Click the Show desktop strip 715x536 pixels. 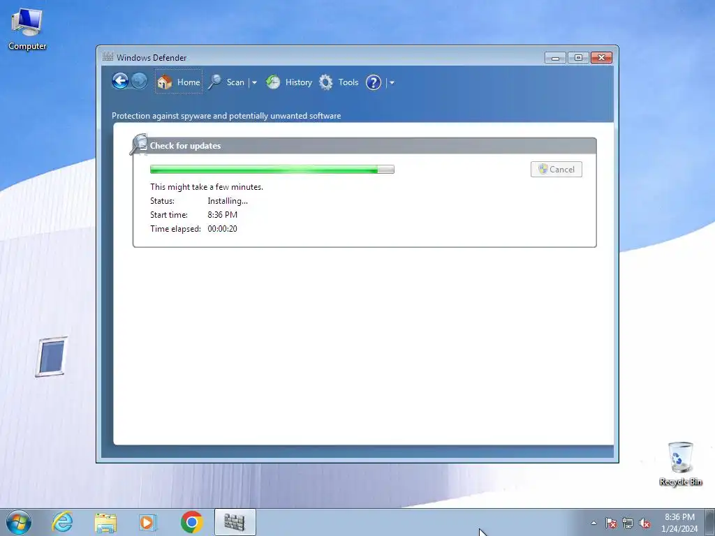point(710,522)
